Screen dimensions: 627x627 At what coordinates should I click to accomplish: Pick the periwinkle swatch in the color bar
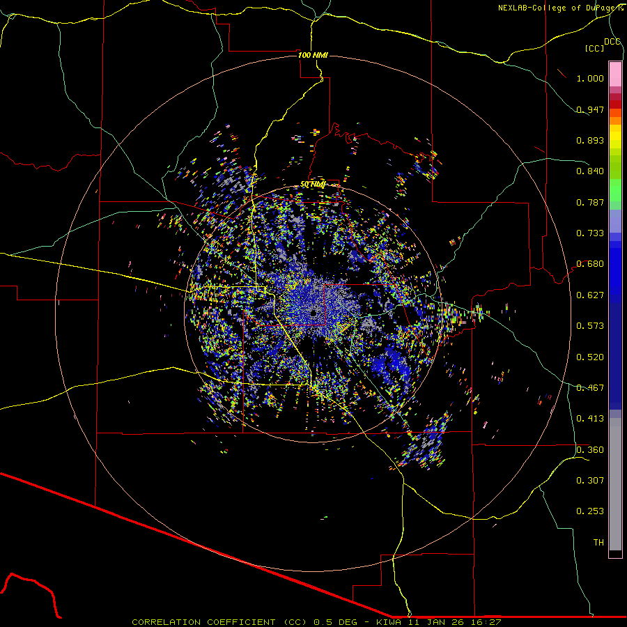(x=615, y=221)
